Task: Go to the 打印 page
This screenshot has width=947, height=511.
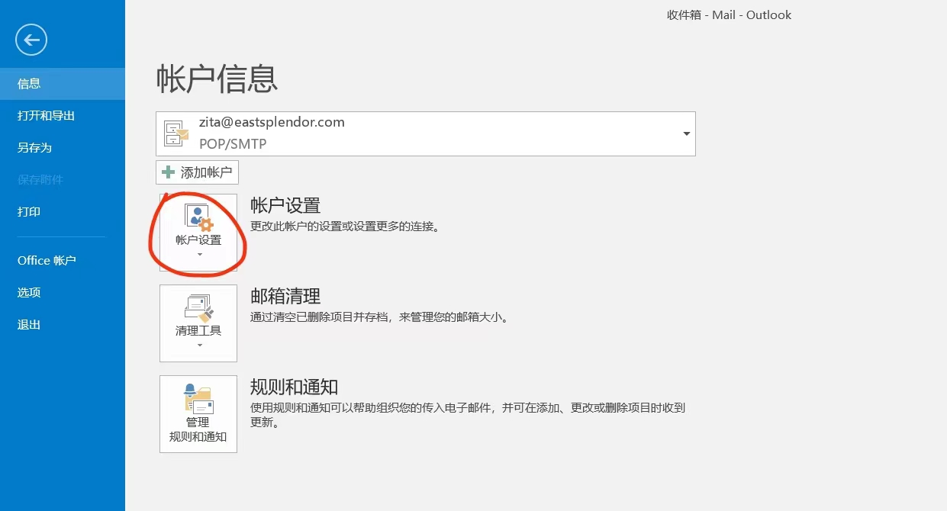Action: click(29, 212)
